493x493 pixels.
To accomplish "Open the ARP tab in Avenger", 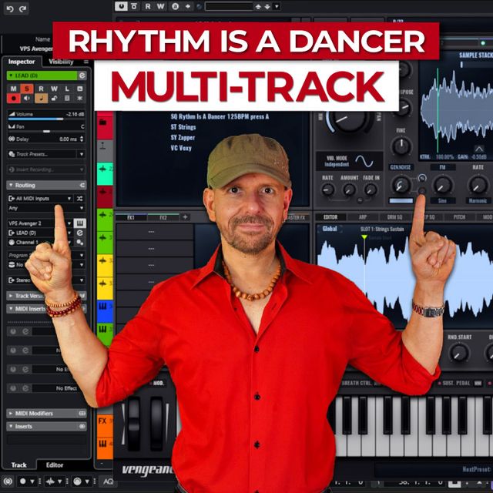I will tap(363, 217).
